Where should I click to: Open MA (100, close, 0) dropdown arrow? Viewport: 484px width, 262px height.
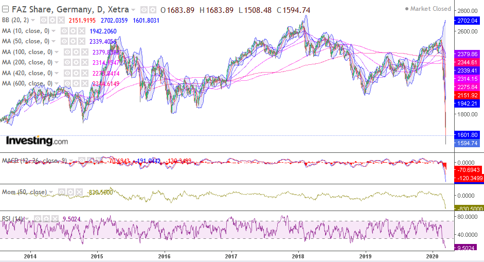[57, 52]
